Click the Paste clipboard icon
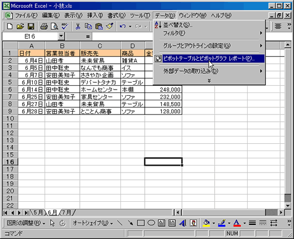 (x=99, y=26)
